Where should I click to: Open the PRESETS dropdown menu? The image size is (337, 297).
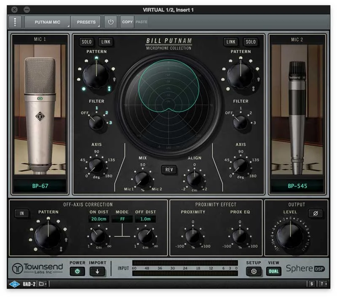(86, 22)
